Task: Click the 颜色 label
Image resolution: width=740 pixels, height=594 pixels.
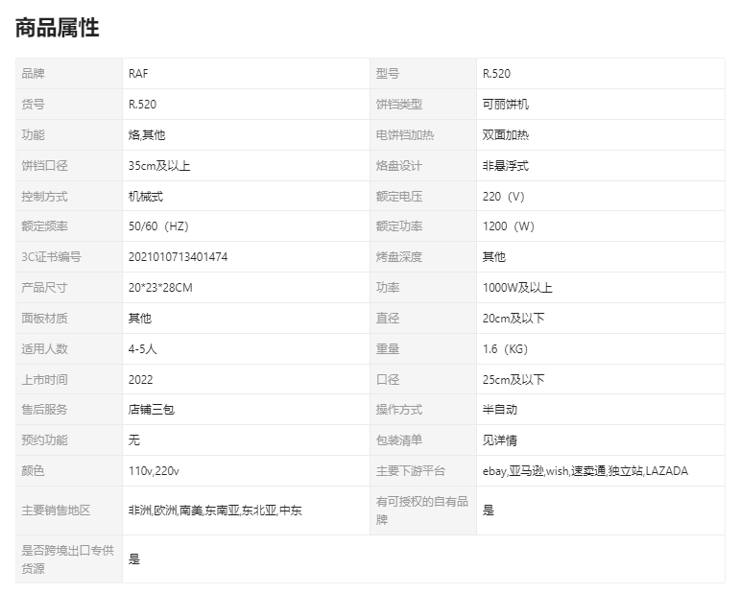Action: point(33,470)
